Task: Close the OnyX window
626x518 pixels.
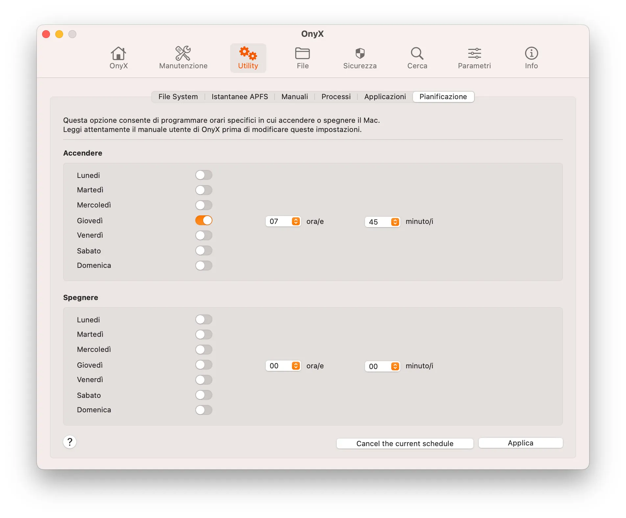Action: click(46, 34)
